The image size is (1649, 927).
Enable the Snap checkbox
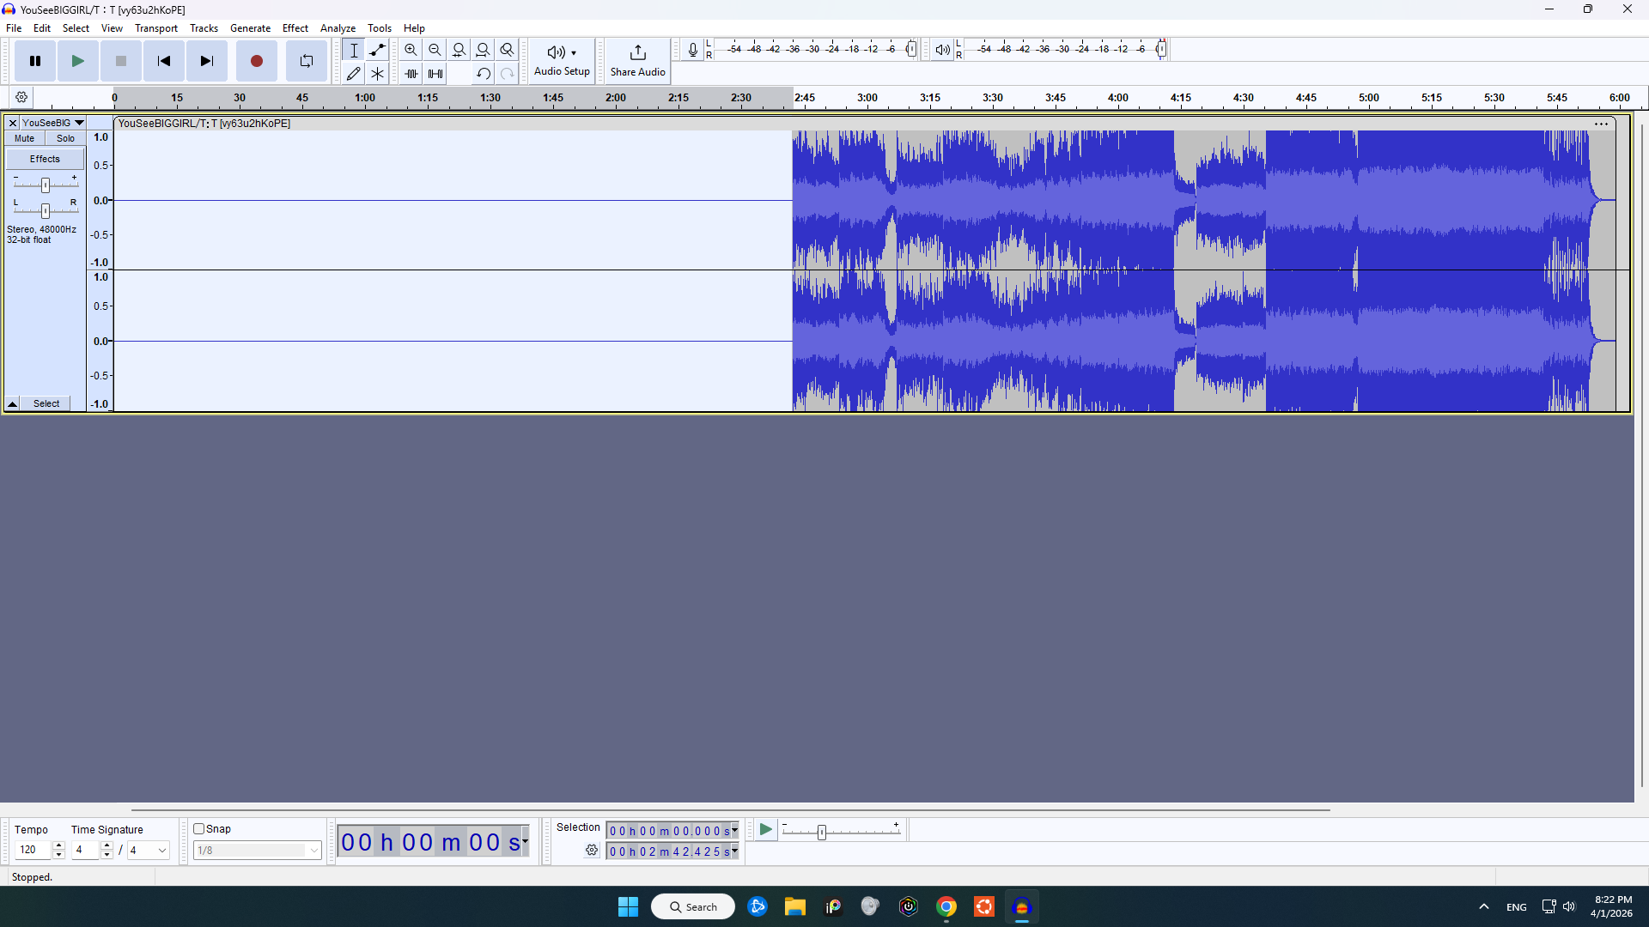[197, 828]
